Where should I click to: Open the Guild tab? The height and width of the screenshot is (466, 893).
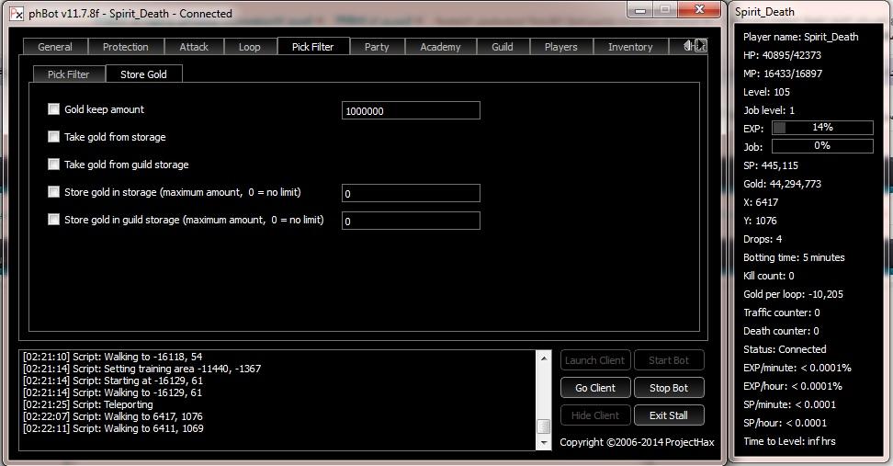coord(503,47)
